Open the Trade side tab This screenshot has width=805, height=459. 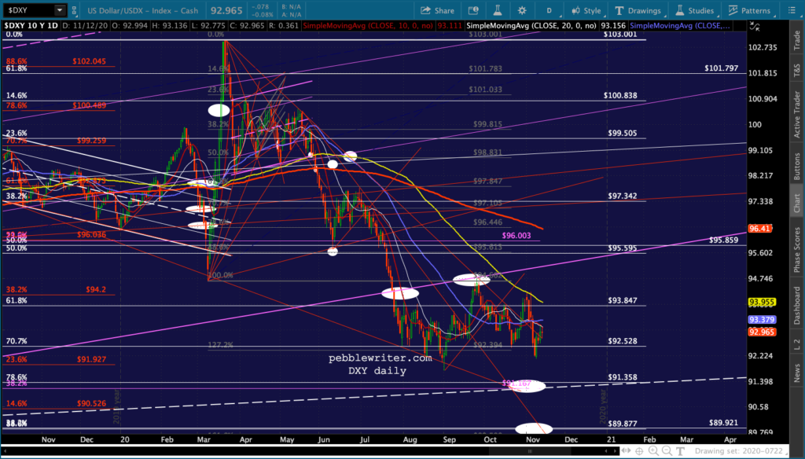point(797,40)
